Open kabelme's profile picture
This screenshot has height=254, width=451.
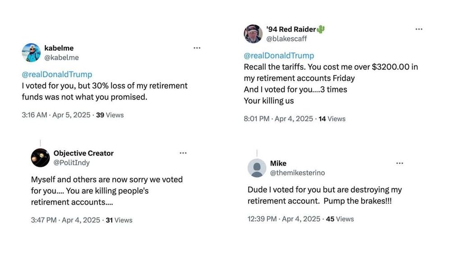(x=31, y=53)
